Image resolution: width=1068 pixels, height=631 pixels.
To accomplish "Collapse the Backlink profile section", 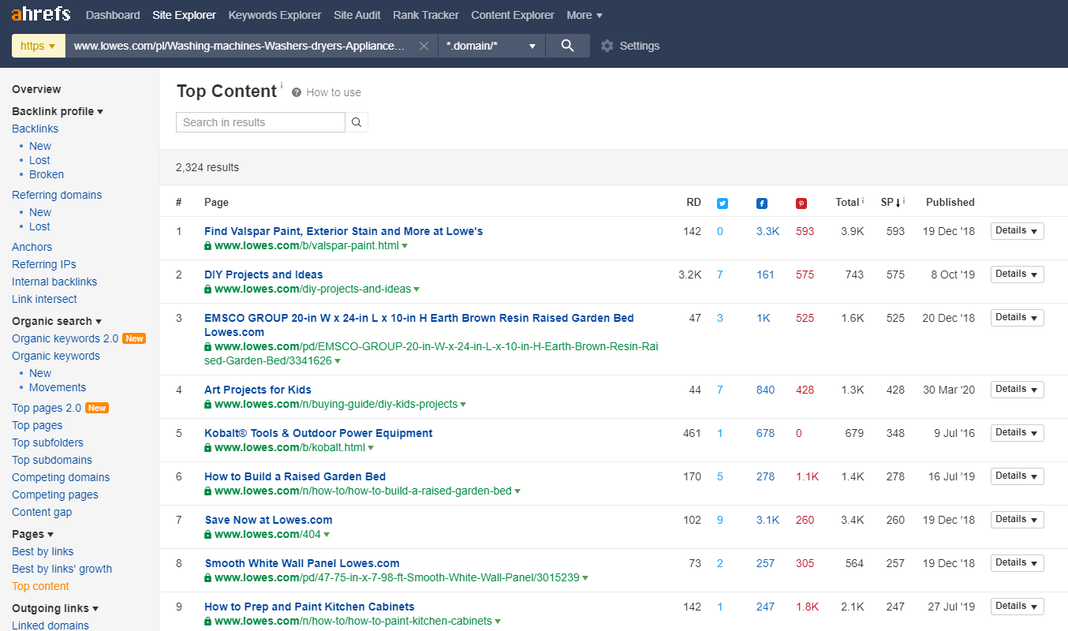I will tap(58, 111).
